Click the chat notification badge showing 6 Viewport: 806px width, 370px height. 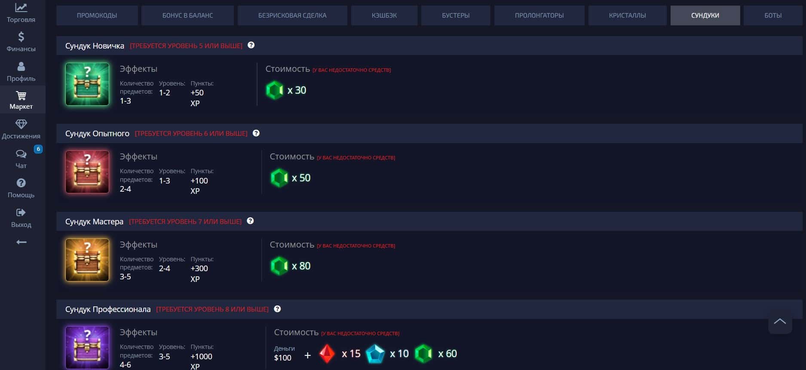pos(38,149)
